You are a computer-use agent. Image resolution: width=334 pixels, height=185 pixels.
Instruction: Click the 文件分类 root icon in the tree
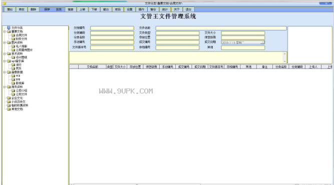9,27
